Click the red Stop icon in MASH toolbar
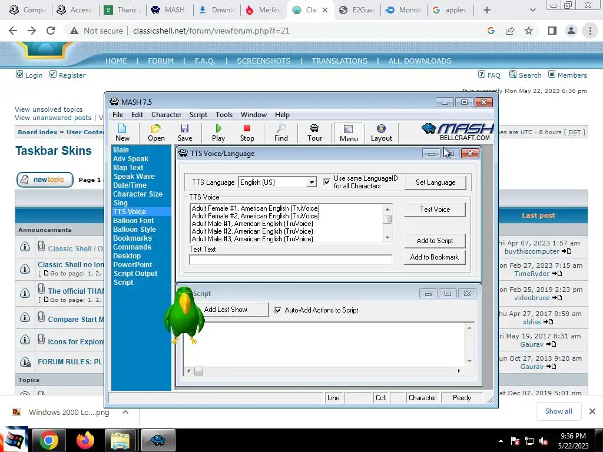 click(x=247, y=132)
